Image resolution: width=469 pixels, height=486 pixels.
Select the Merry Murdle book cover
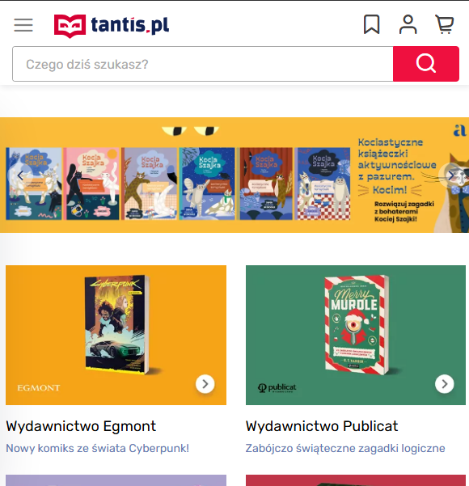(357, 325)
